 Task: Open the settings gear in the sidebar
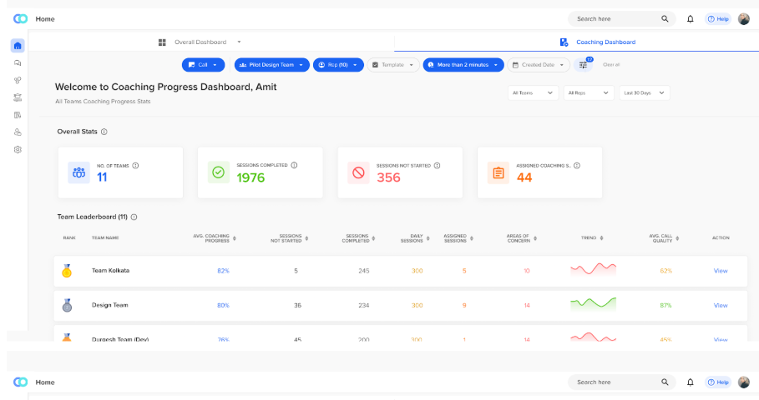click(x=18, y=150)
